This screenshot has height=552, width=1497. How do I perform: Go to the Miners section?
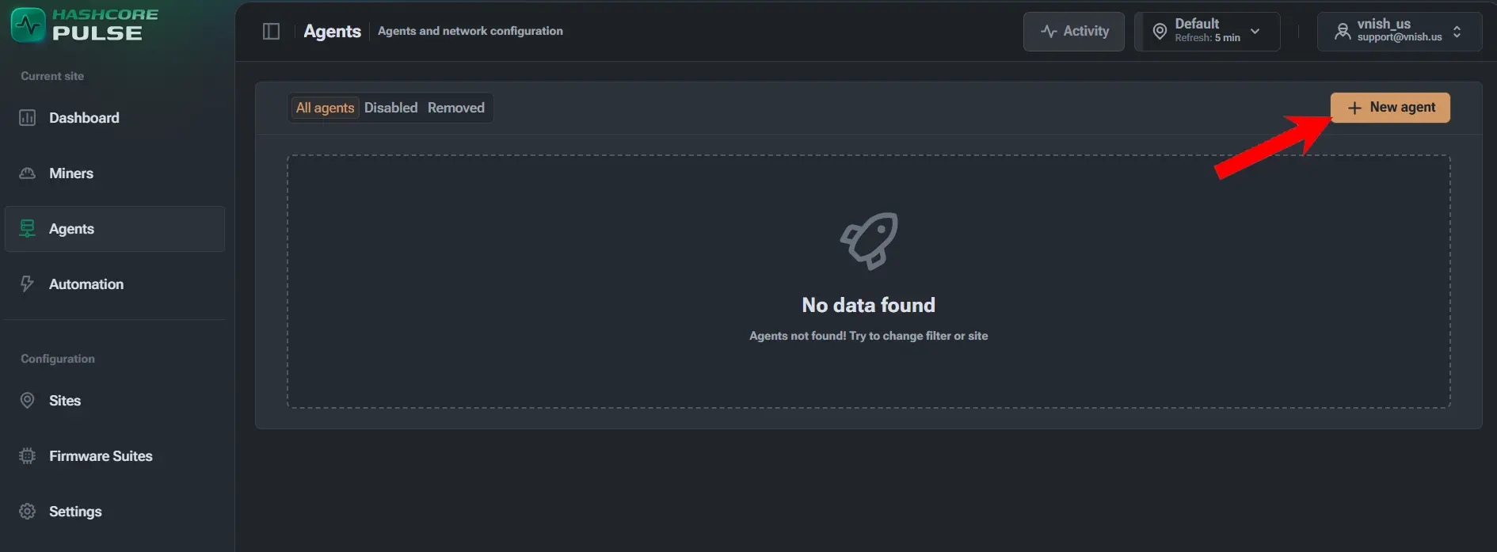point(115,173)
